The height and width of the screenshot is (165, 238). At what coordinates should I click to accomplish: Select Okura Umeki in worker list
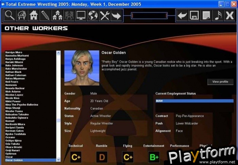31,147
